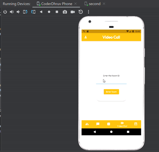This screenshot has height=152, width=159.
Task: Click the Video Call header title
Action: 111,37
